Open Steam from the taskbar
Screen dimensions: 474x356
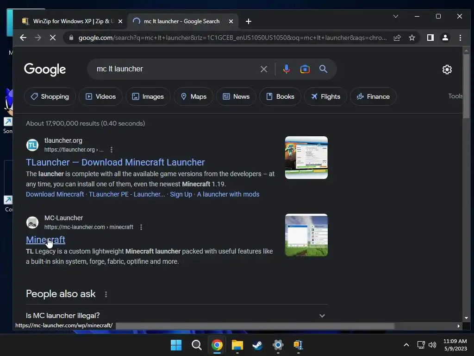(x=257, y=345)
